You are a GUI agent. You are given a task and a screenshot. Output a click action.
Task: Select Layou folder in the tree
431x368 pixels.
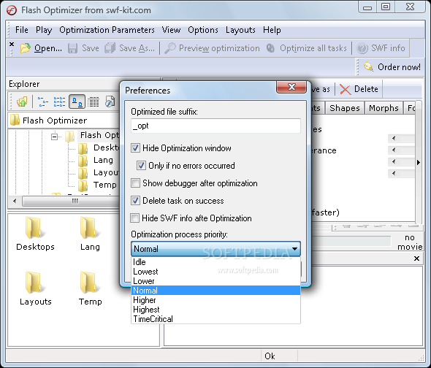[x=106, y=172]
